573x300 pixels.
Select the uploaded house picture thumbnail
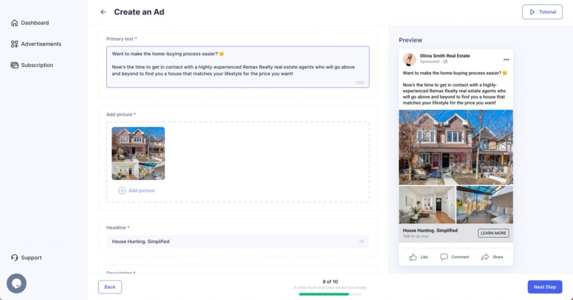pos(138,153)
